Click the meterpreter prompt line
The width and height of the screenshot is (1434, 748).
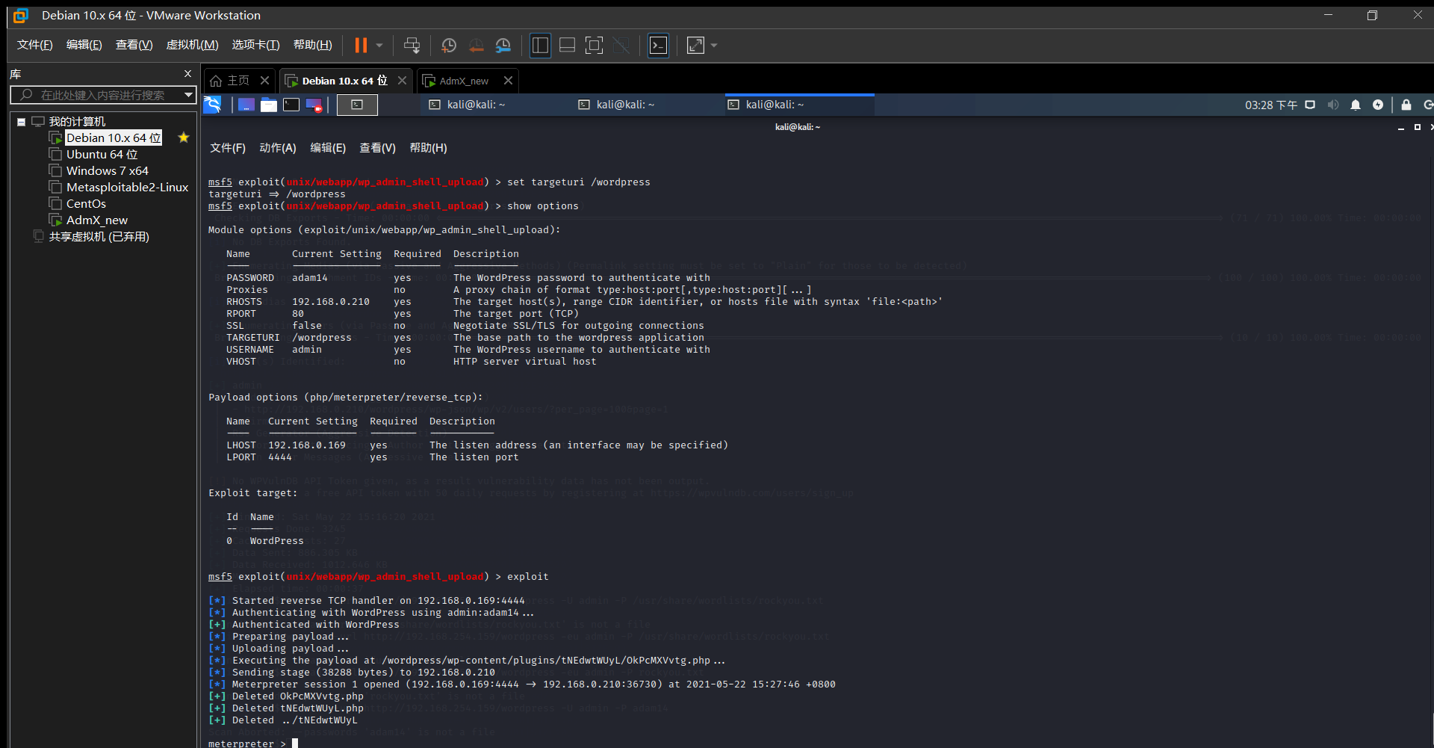point(253,743)
